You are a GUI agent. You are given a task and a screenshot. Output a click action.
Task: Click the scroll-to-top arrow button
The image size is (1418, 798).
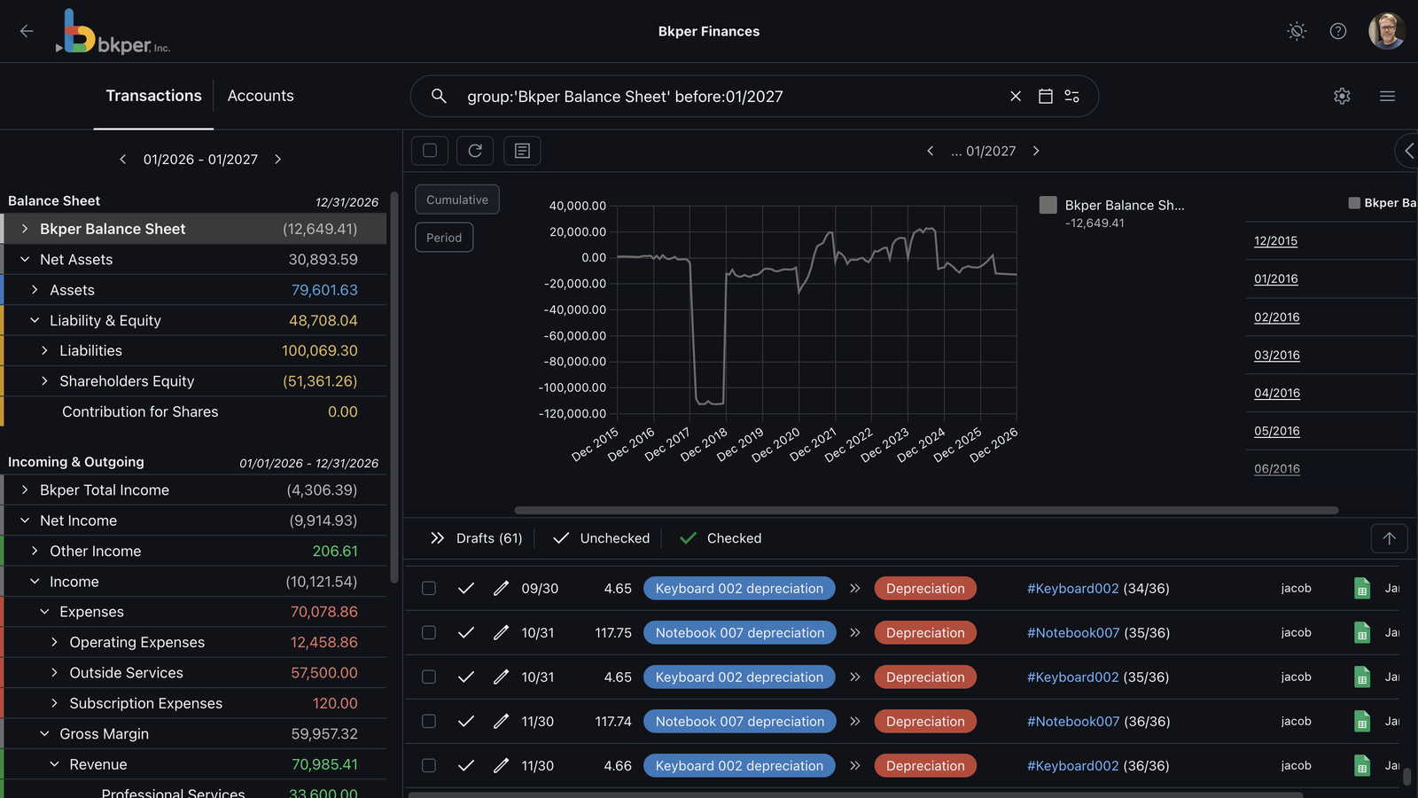pyautogui.click(x=1389, y=538)
